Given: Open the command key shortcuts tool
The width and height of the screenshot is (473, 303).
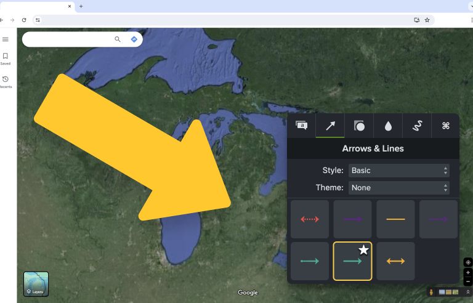Looking at the screenshot, I should tap(445, 126).
